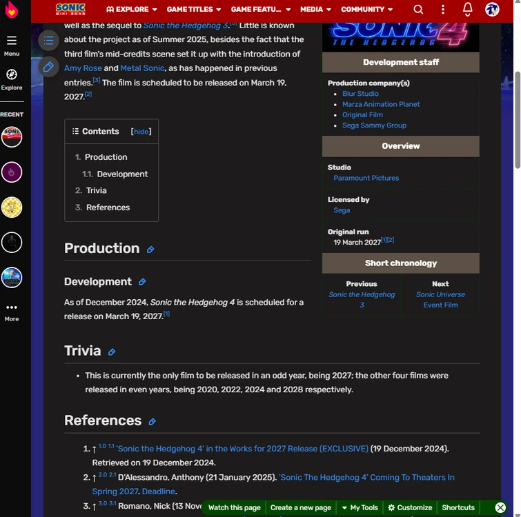Expand the Community dropdown menu
Viewport: 521px width, 517px height.
pyautogui.click(x=367, y=9)
